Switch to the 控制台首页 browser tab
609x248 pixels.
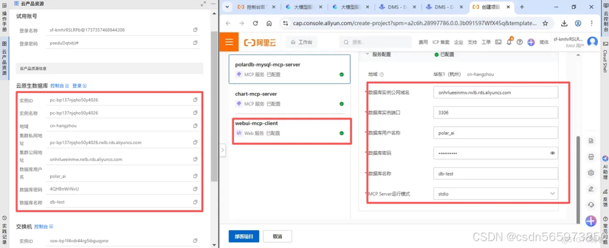click(x=256, y=7)
